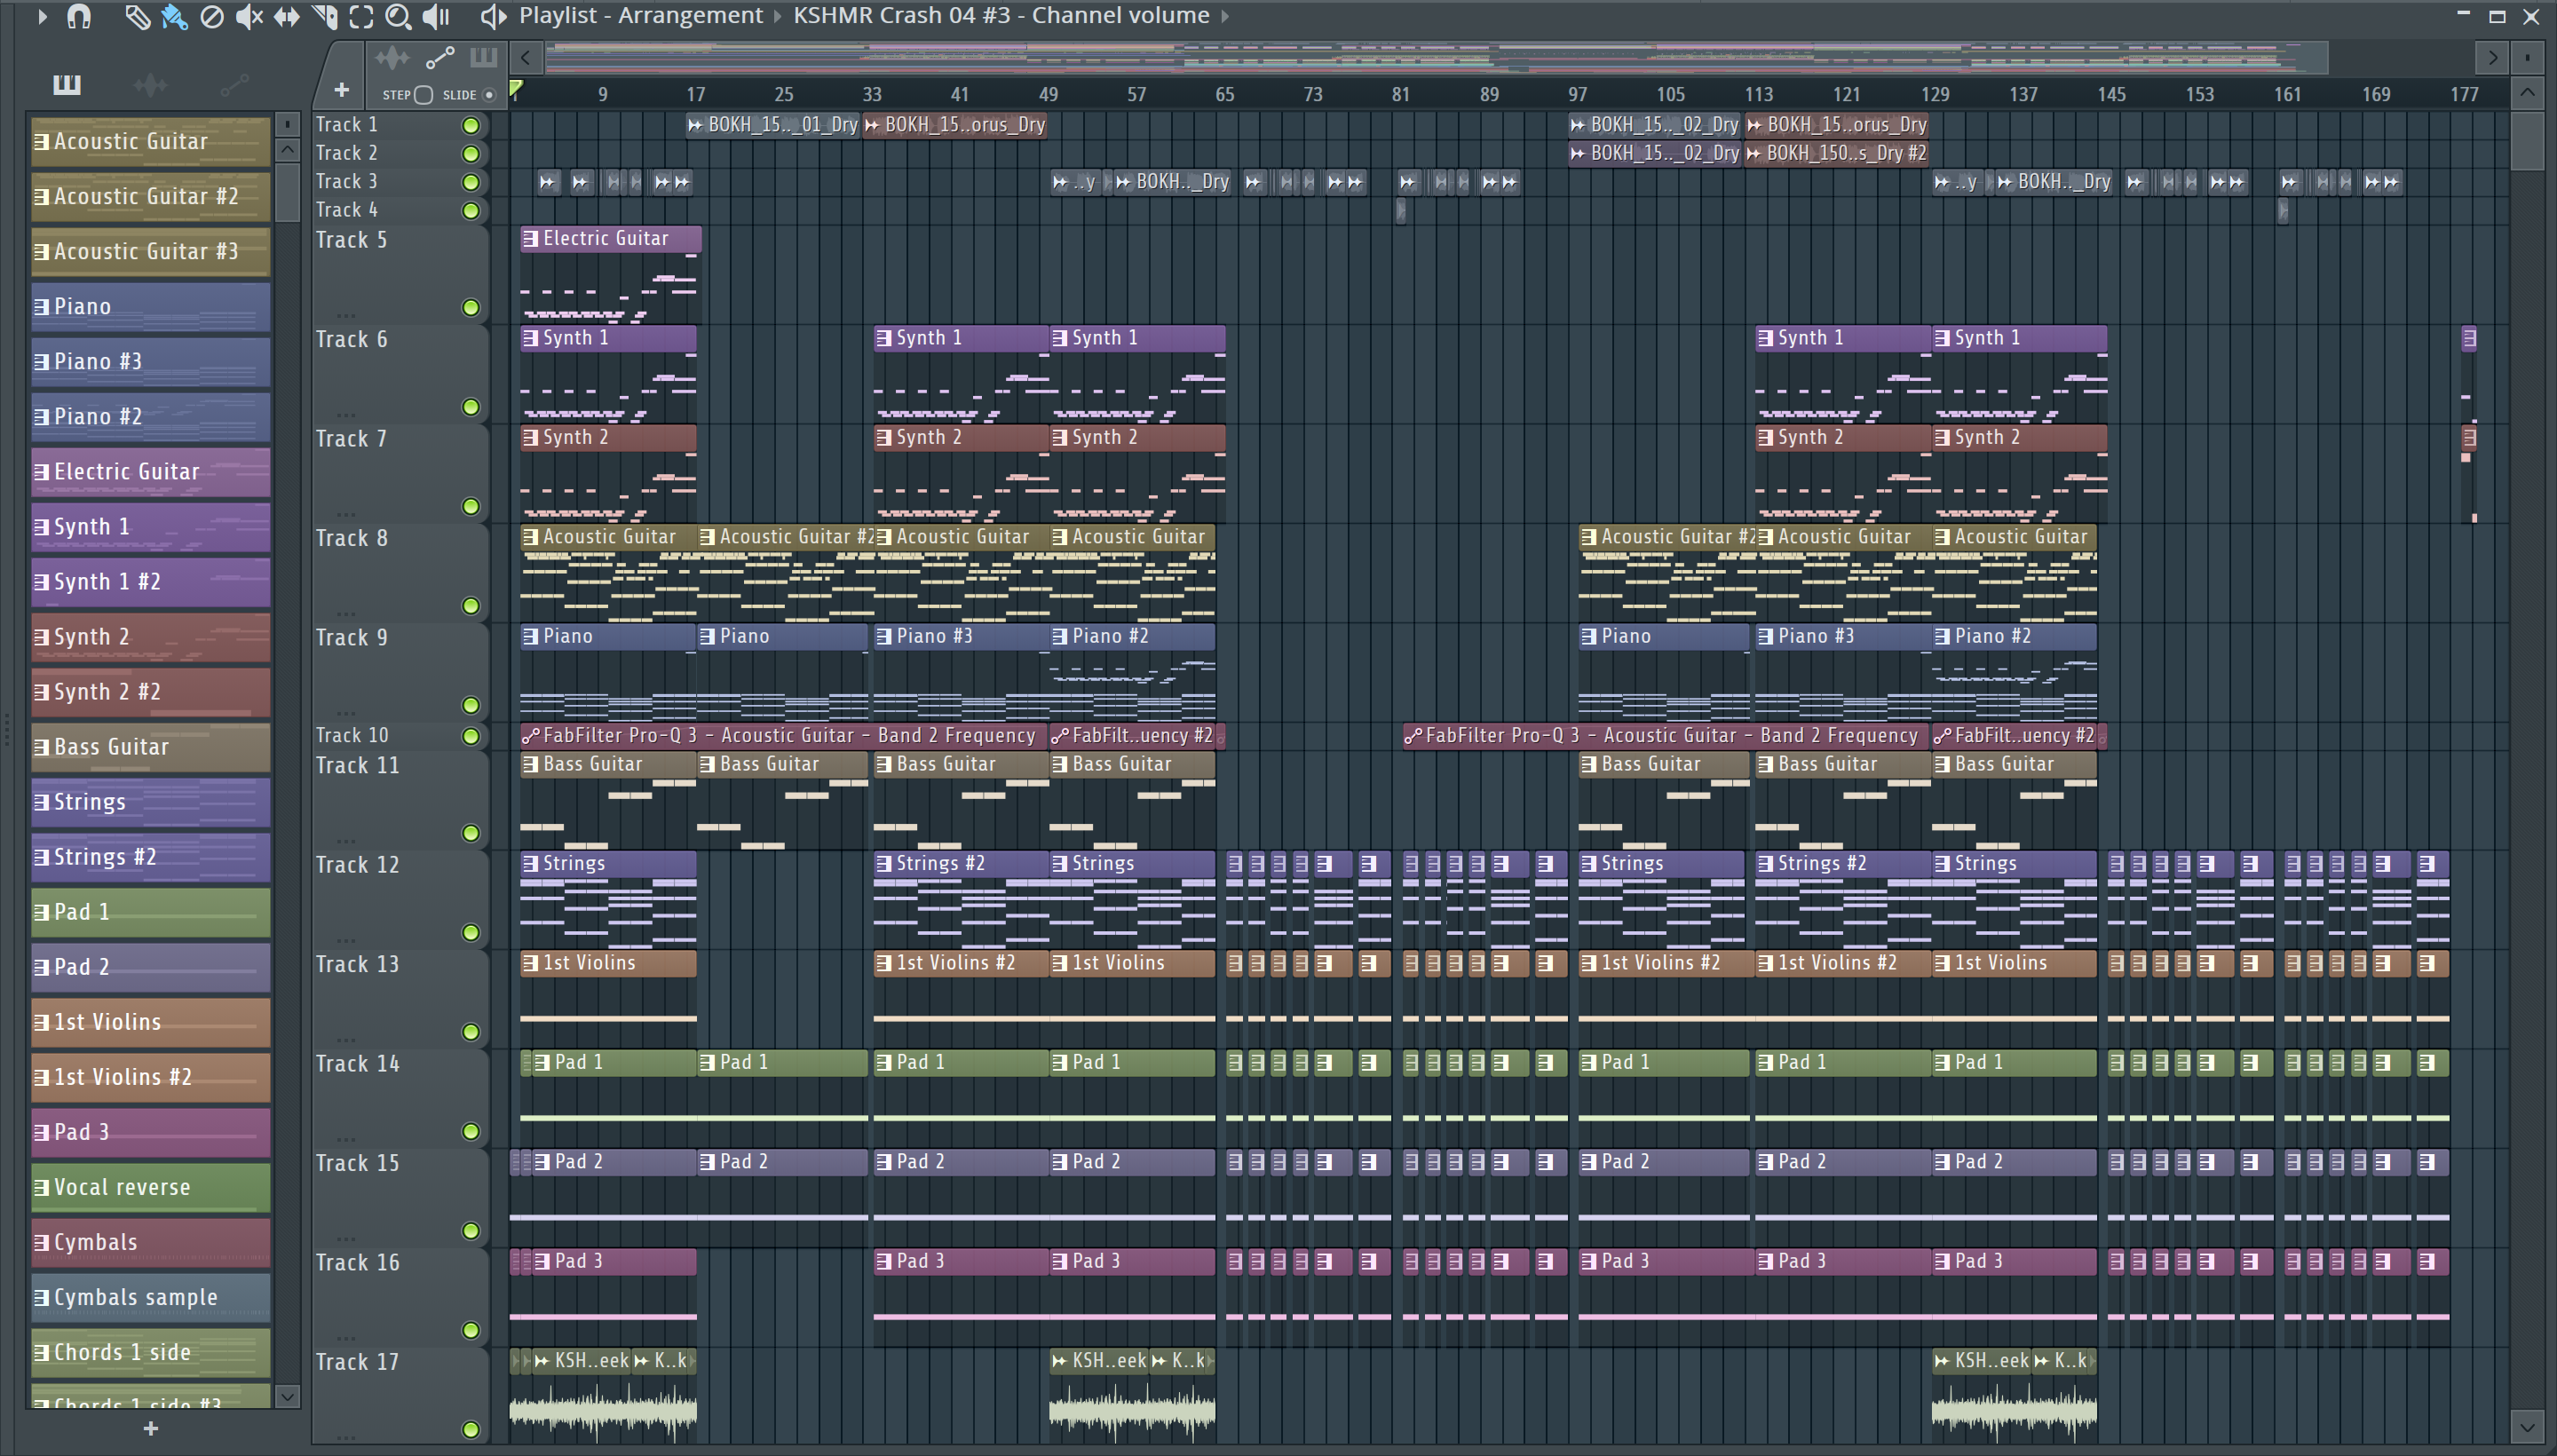2557x1456 pixels.
Task: Toggle the magnet snap-to-grid icon
Action: (x=79, y=16)
